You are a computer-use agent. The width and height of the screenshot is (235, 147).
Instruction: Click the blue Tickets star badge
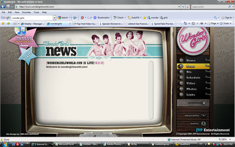click(27, 55)
